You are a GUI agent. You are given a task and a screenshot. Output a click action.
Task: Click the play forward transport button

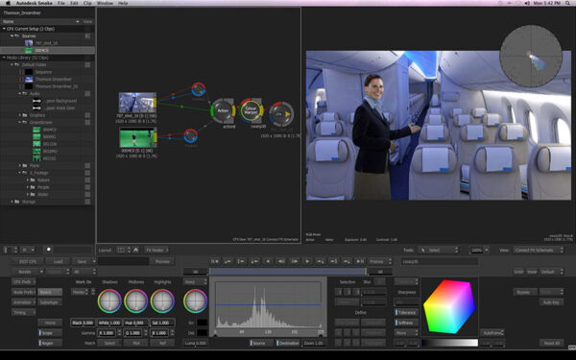[307, 261]
